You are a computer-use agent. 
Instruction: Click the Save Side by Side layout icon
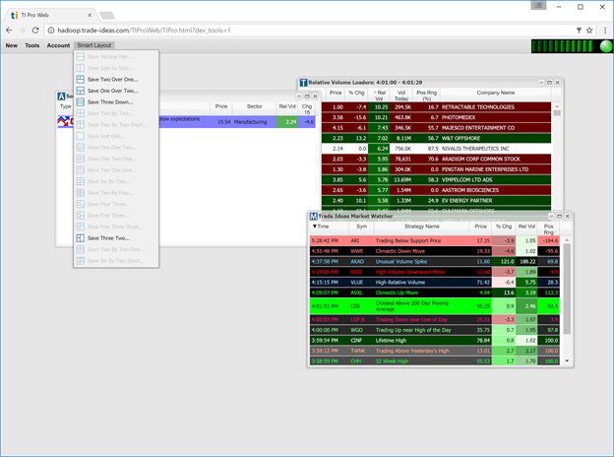(81, 68)
